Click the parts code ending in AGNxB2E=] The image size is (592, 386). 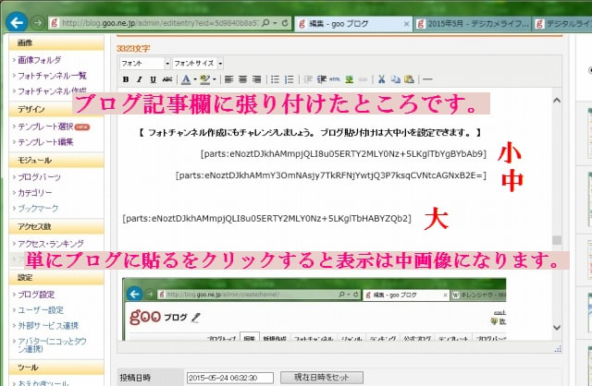pyautogui.click(x=331, y=175)
